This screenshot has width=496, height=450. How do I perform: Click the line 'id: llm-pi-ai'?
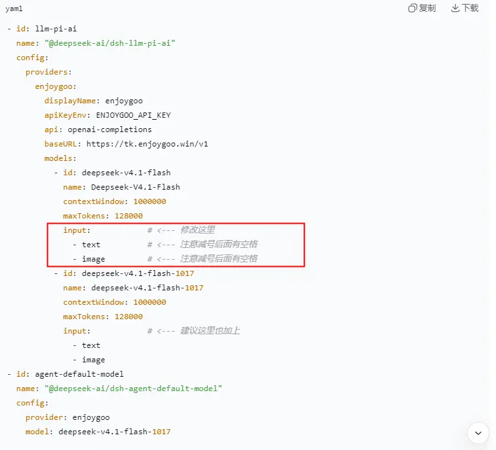tap(47, 29)
